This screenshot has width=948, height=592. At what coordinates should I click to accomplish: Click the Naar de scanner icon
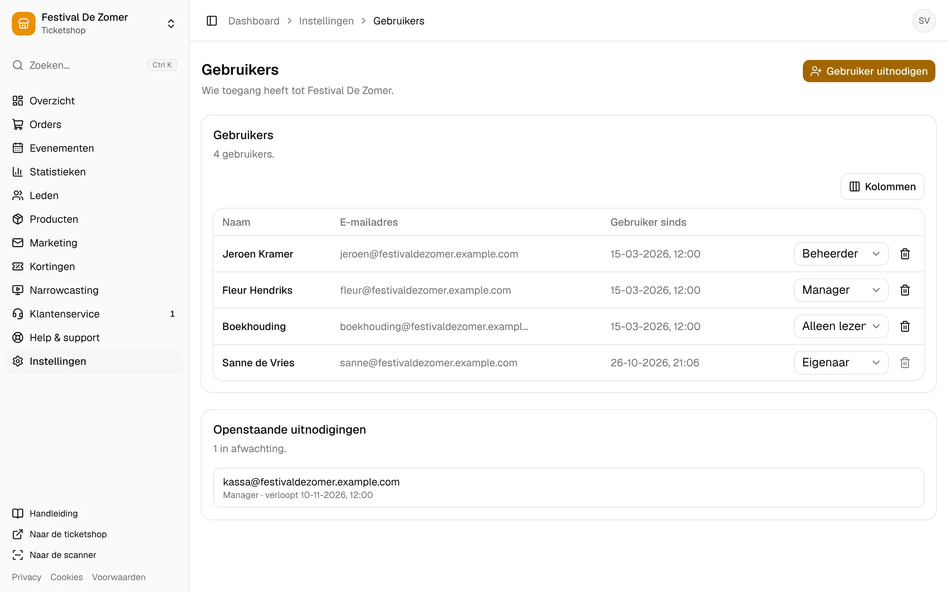[18, 555]
